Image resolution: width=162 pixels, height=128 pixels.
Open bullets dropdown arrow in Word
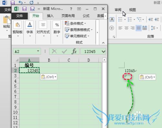(125, 20)
